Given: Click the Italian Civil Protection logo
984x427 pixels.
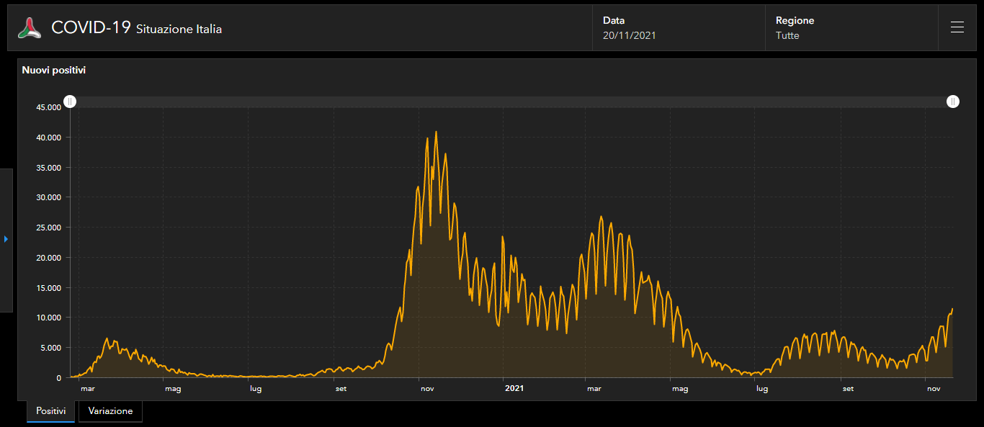Looking at the screenshot, I should point(30,28).
